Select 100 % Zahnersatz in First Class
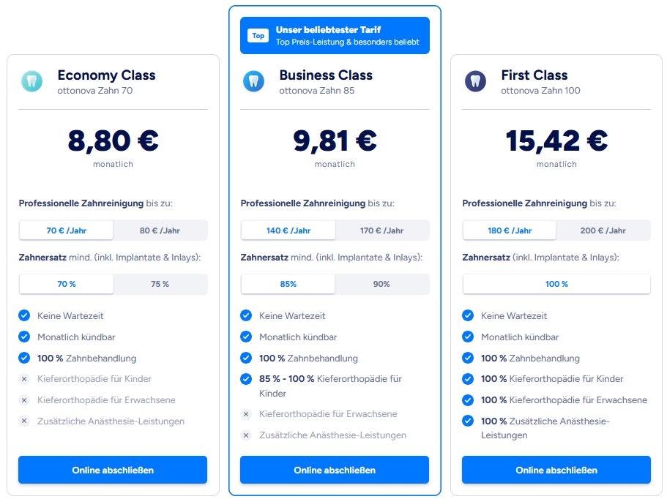This screenshot has height=499, width=667. coord(556,284)
